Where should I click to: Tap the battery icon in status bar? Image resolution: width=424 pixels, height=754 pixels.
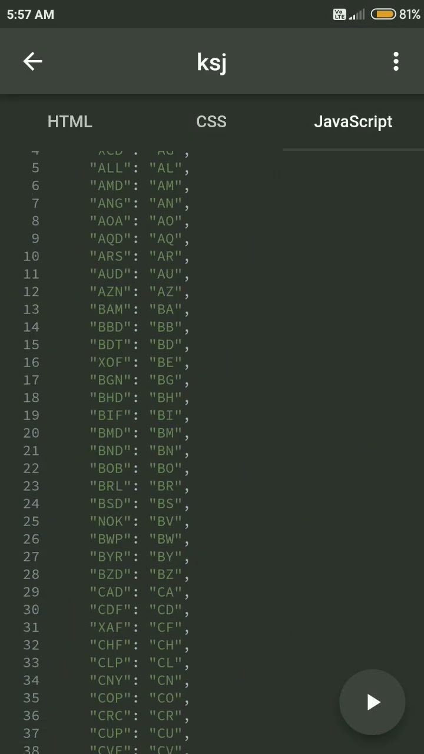[383, 14]
